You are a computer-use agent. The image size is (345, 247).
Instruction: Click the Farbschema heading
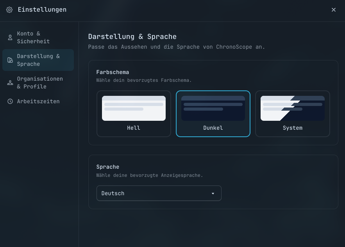point(113,72)
